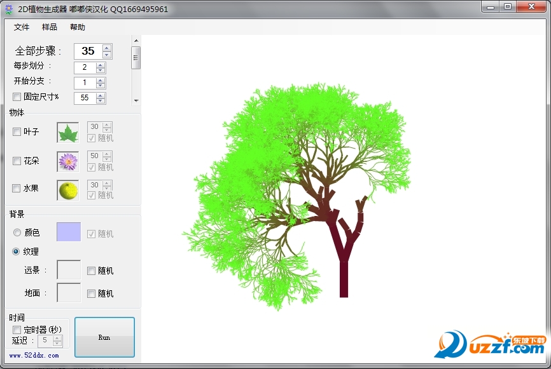Decrease 全部步骤 value with down arrow
Viewport: 551px width, 369px height.
tap(107, 55)
